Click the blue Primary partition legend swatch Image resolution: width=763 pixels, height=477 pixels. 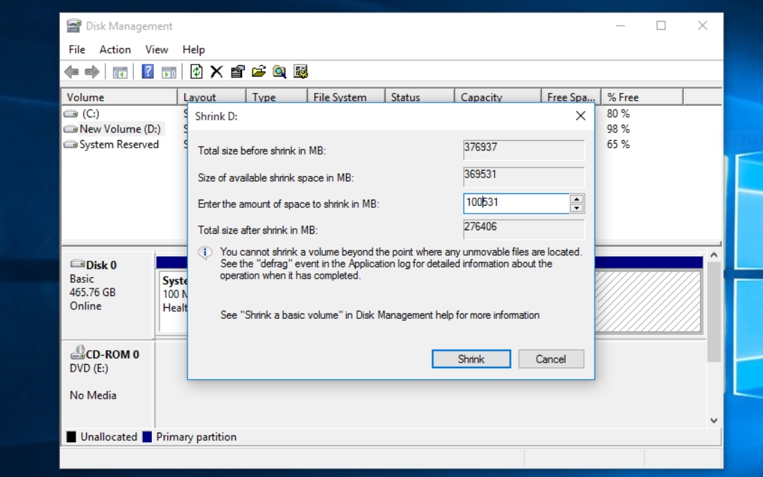[x=147, y=437]
